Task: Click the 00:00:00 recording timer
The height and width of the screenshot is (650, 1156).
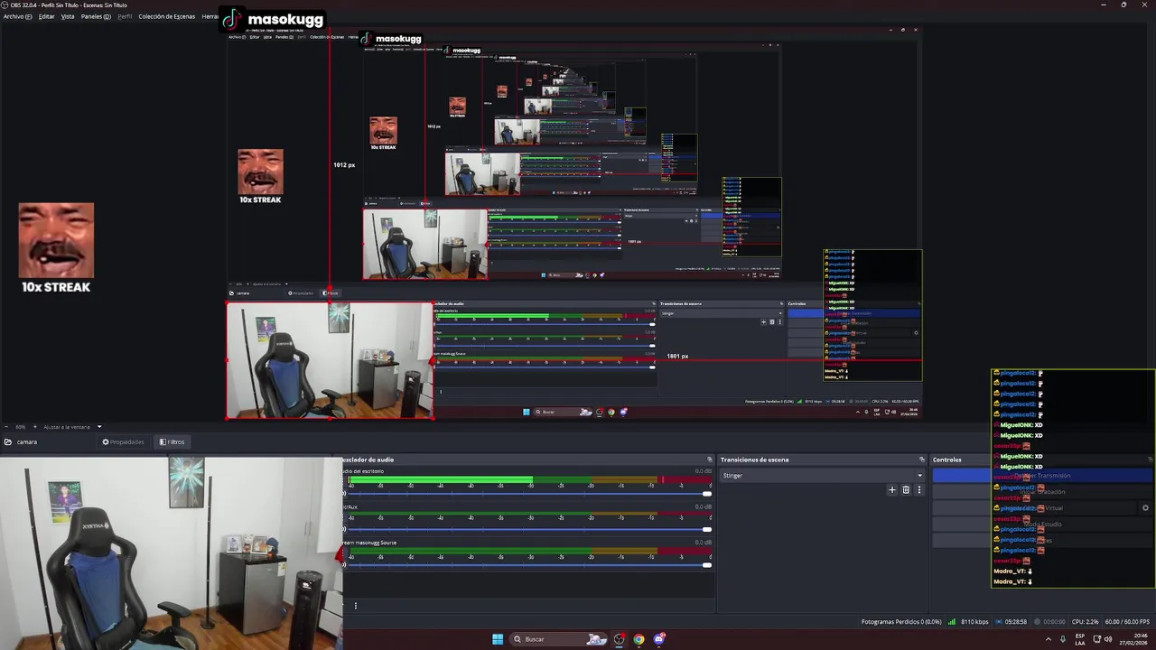Action: (x=1054, y=622)
